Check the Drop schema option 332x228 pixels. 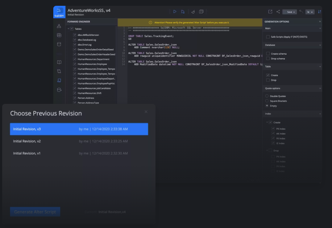coord(267,58)
